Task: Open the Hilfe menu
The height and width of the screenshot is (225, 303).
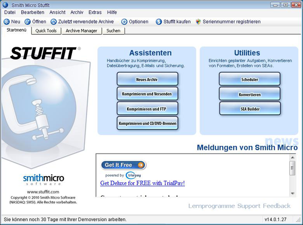Action: pyautogui.click(x=112, y=12)
